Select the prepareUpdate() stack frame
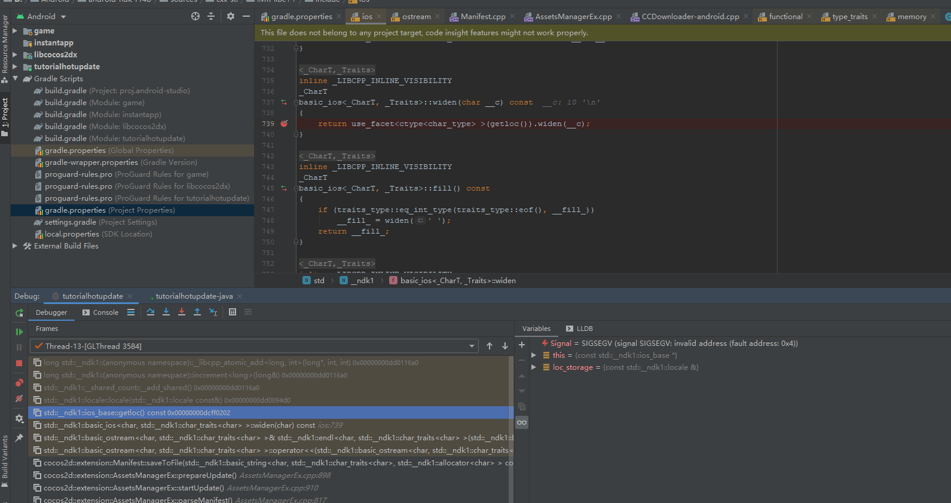Screen dimensions: 951x503 [x=140, y=476]
